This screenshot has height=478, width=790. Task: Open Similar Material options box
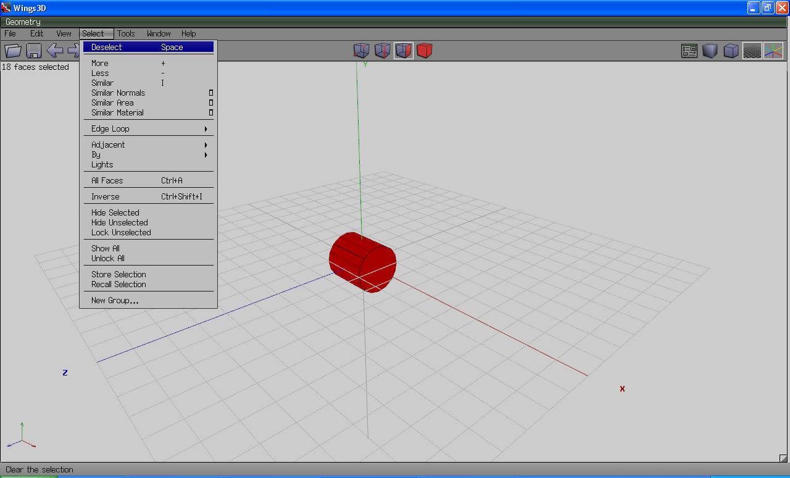point(210,113)
